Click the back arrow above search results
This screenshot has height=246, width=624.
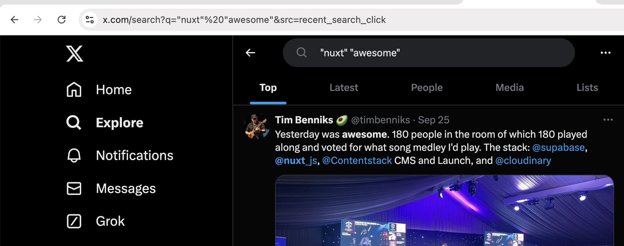pos(250,53)
